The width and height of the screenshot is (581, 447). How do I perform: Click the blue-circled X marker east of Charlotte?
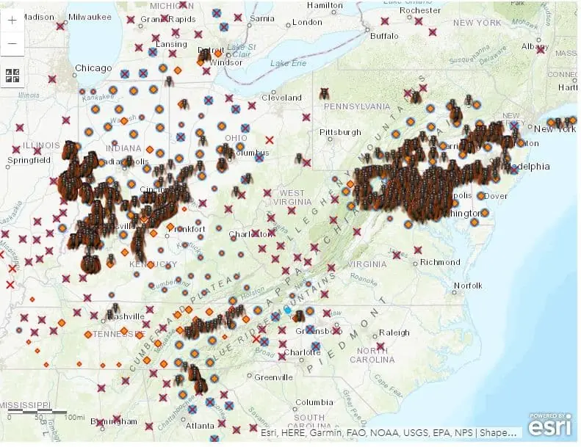315,346
